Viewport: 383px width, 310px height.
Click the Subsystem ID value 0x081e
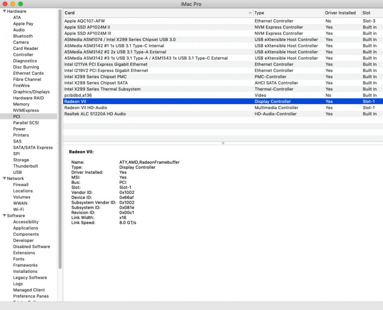[x=127, y=207]
